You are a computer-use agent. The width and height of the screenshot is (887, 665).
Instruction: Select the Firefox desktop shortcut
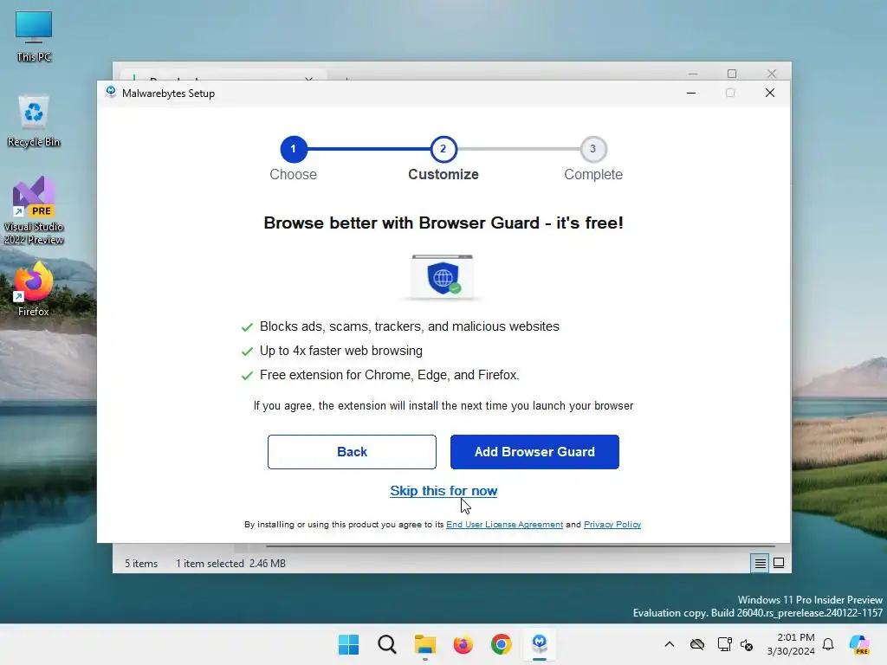(x=34, y=289)
